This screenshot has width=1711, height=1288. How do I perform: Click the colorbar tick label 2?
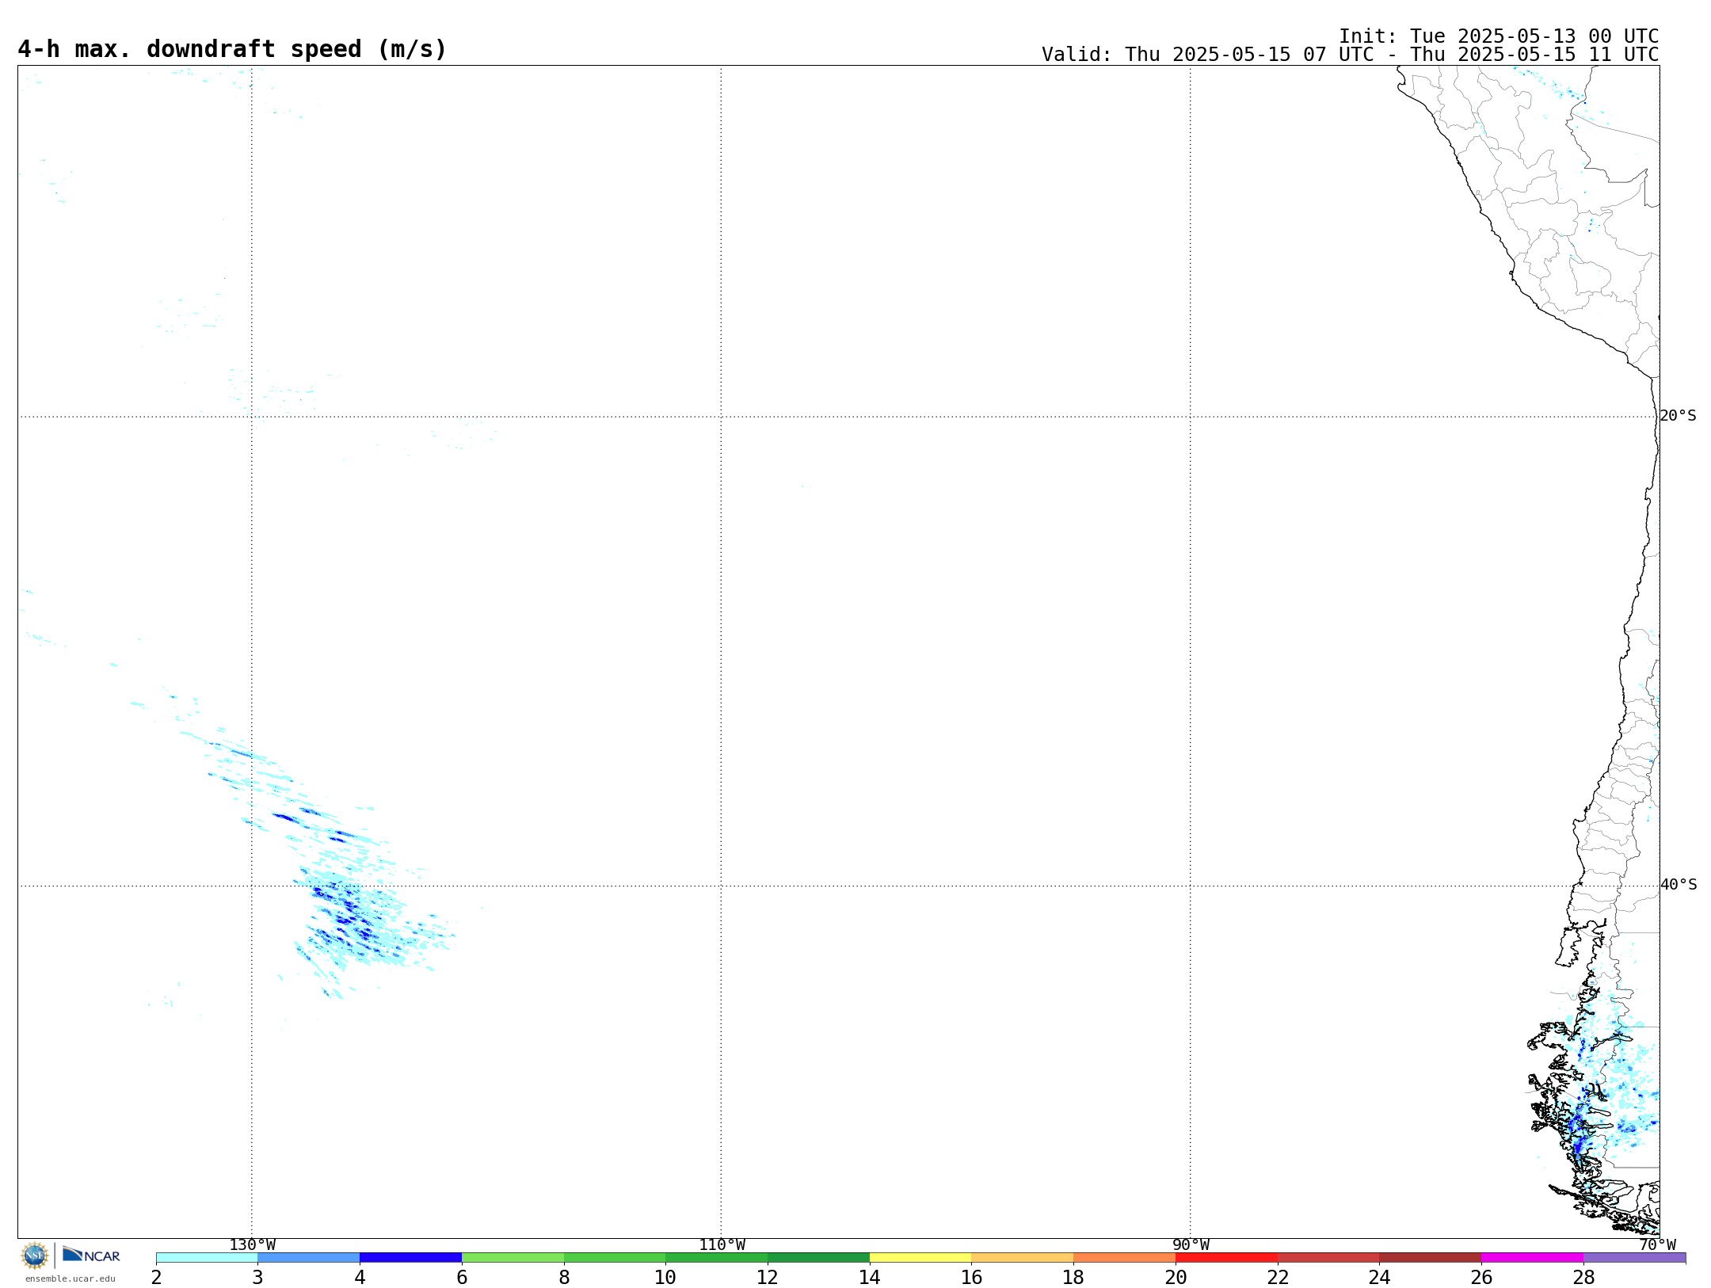coord(156,1278)
